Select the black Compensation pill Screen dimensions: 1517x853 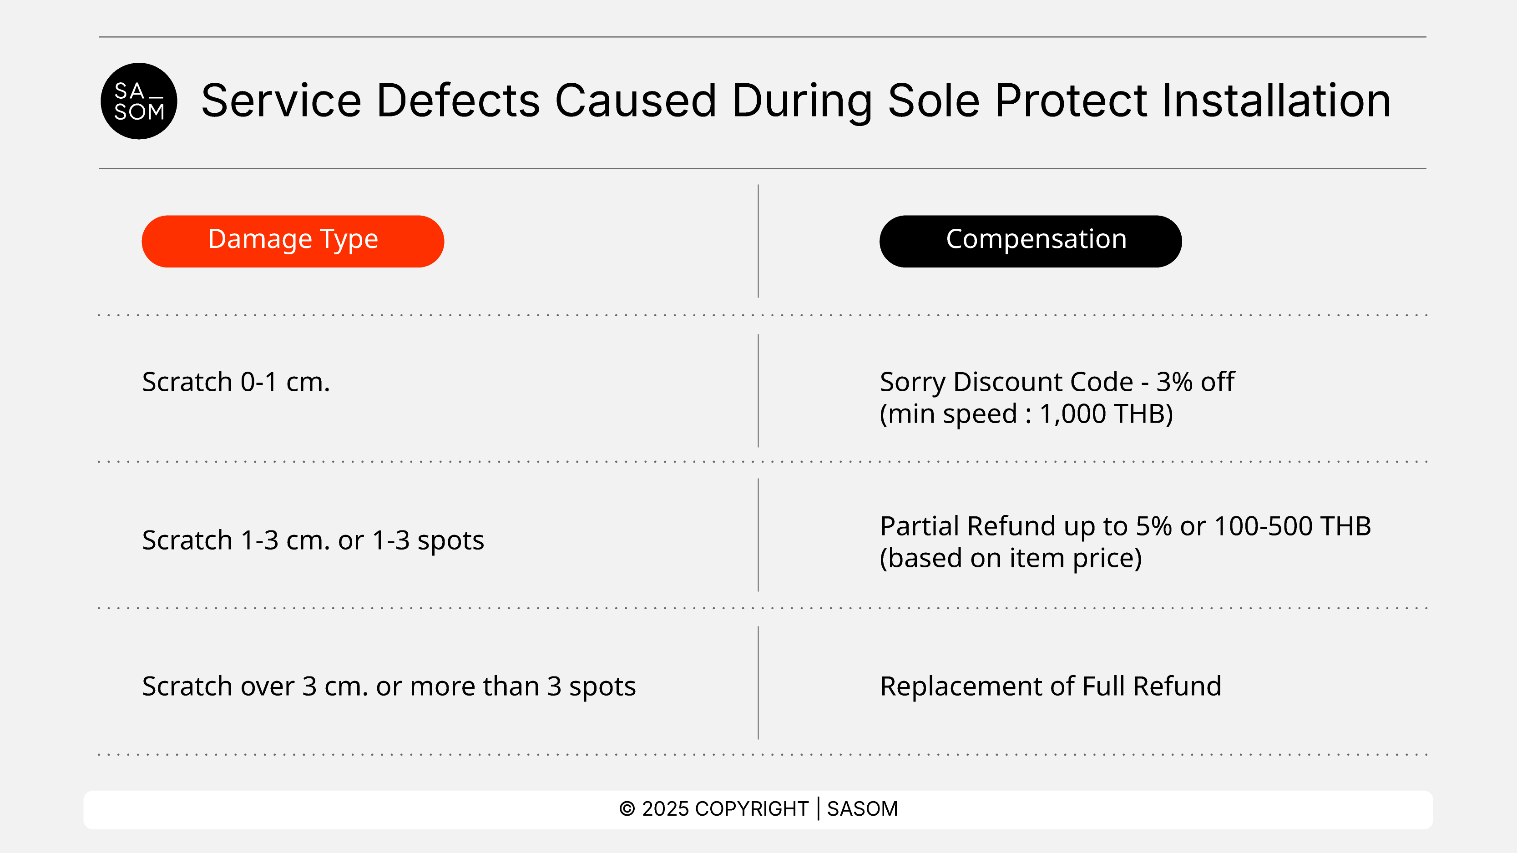[x=1030, y=241]
